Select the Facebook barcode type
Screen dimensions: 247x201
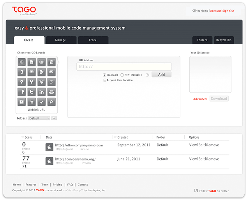21,92
